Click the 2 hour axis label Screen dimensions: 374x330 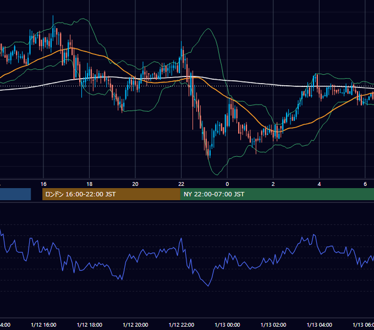pos(273,184)
